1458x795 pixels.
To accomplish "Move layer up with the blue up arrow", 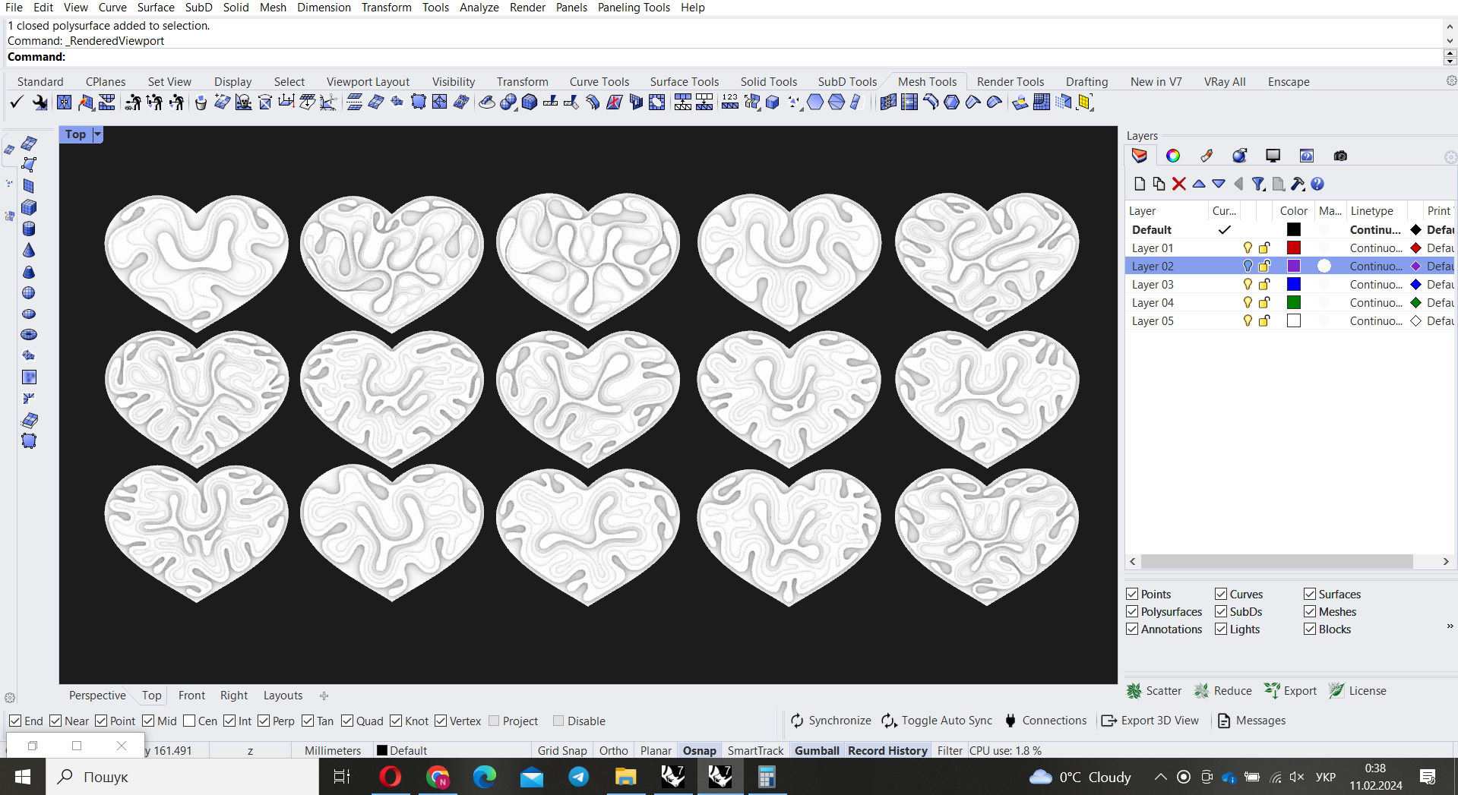I will tap(1199, 184).
